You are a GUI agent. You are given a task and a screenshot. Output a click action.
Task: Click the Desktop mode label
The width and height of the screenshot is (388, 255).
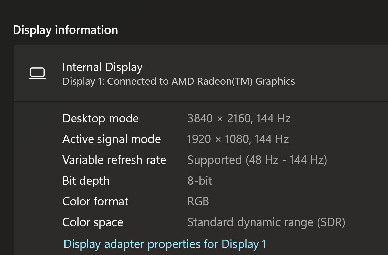[x=100, y=118]
